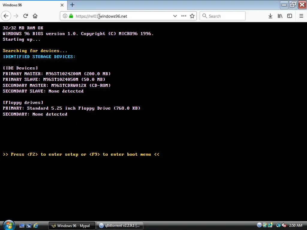Open the Windows Start orb
Viewport: 307px width, 230px height.
point(9,225)
